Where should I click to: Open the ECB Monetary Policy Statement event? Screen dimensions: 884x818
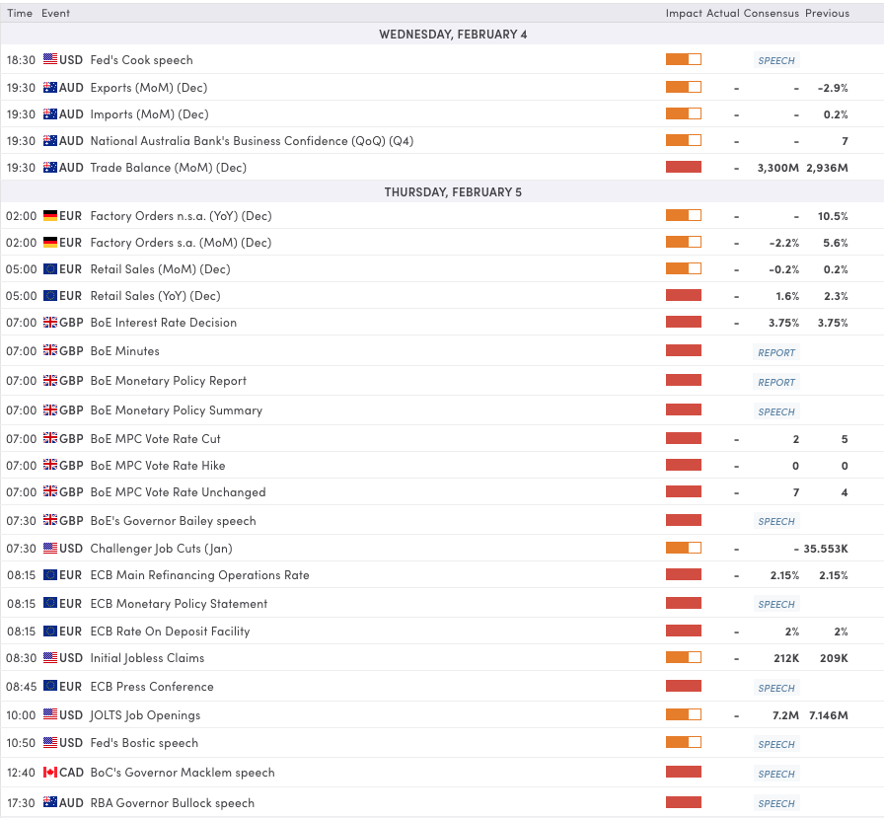(x=179, y=604)
